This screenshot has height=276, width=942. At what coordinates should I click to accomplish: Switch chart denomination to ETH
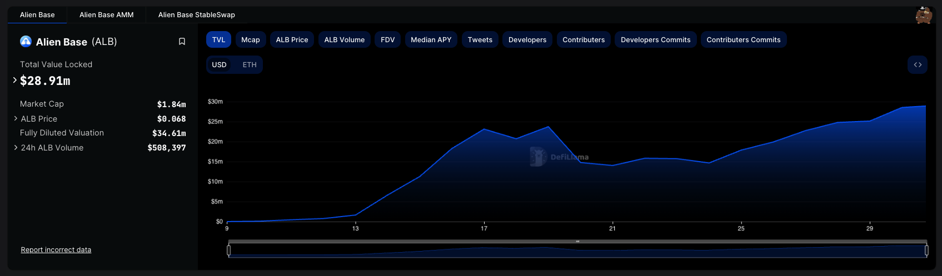click(x=250, y=65)
